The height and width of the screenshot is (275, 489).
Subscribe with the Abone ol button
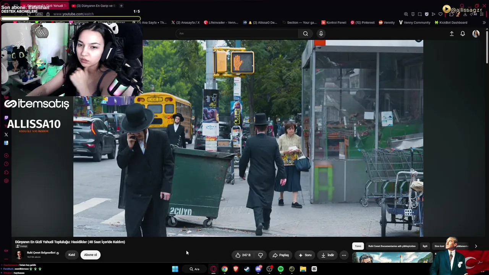(91, 255)
